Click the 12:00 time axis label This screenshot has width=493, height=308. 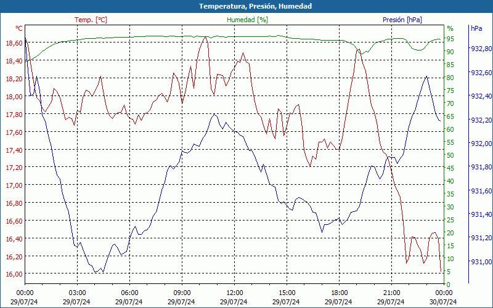pyautogui.click(x=234, y=293)
